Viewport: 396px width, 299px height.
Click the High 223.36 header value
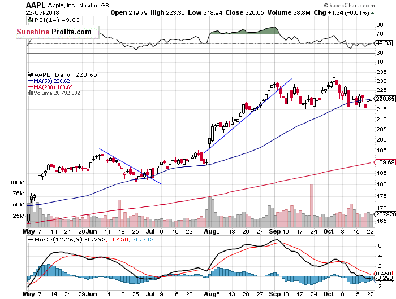(x=167, y=12)
